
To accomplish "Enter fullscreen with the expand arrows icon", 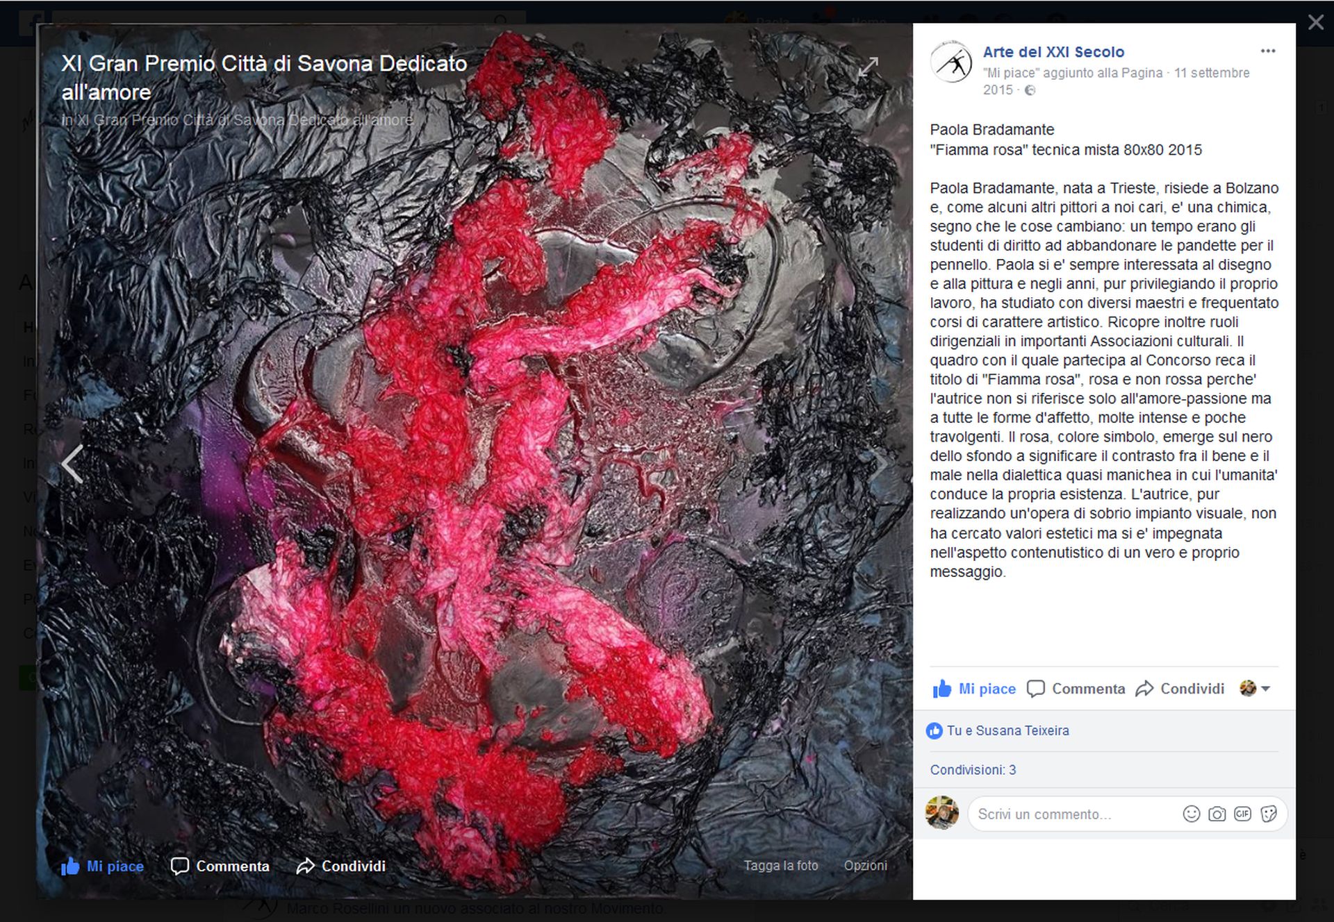I will tap(868, 67).
